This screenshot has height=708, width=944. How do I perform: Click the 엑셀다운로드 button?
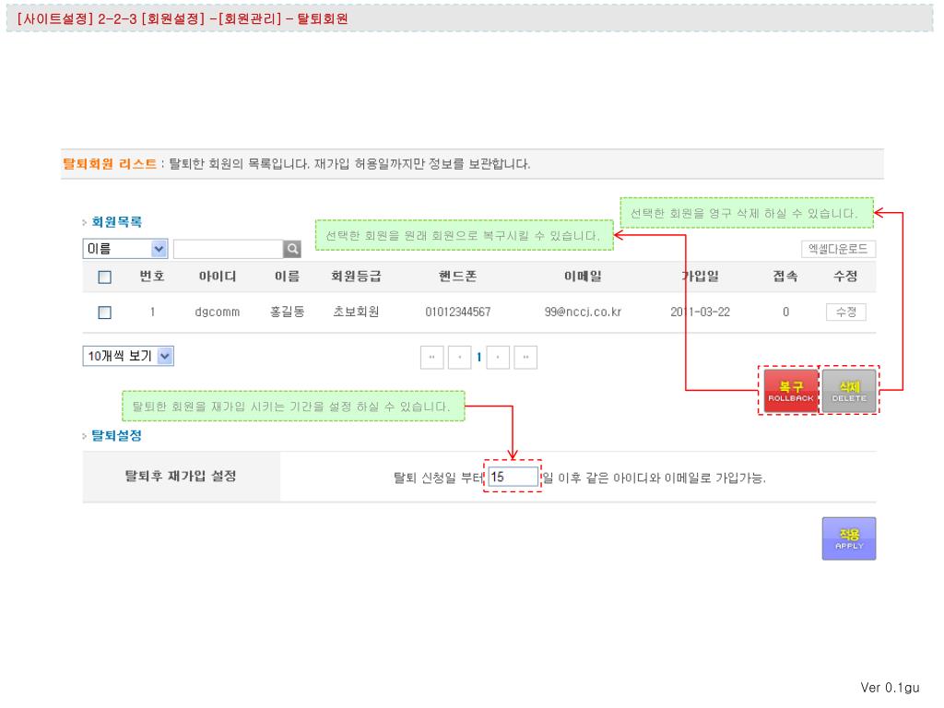point(838,249)
